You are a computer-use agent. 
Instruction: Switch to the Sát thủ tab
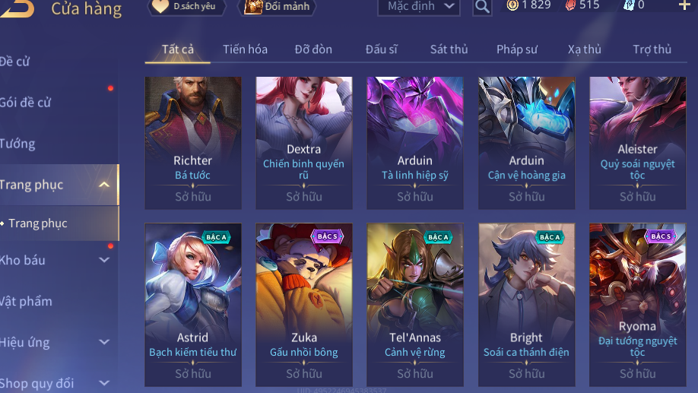coord(449,49)
